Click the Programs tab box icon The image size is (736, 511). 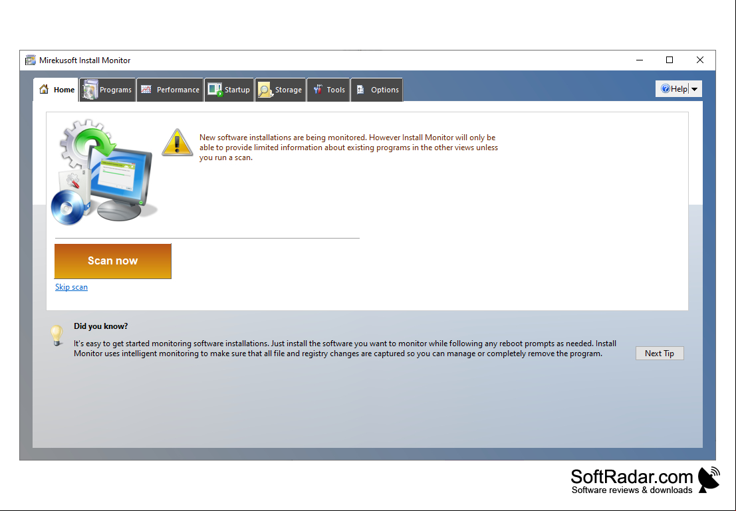tap(89, 89)
